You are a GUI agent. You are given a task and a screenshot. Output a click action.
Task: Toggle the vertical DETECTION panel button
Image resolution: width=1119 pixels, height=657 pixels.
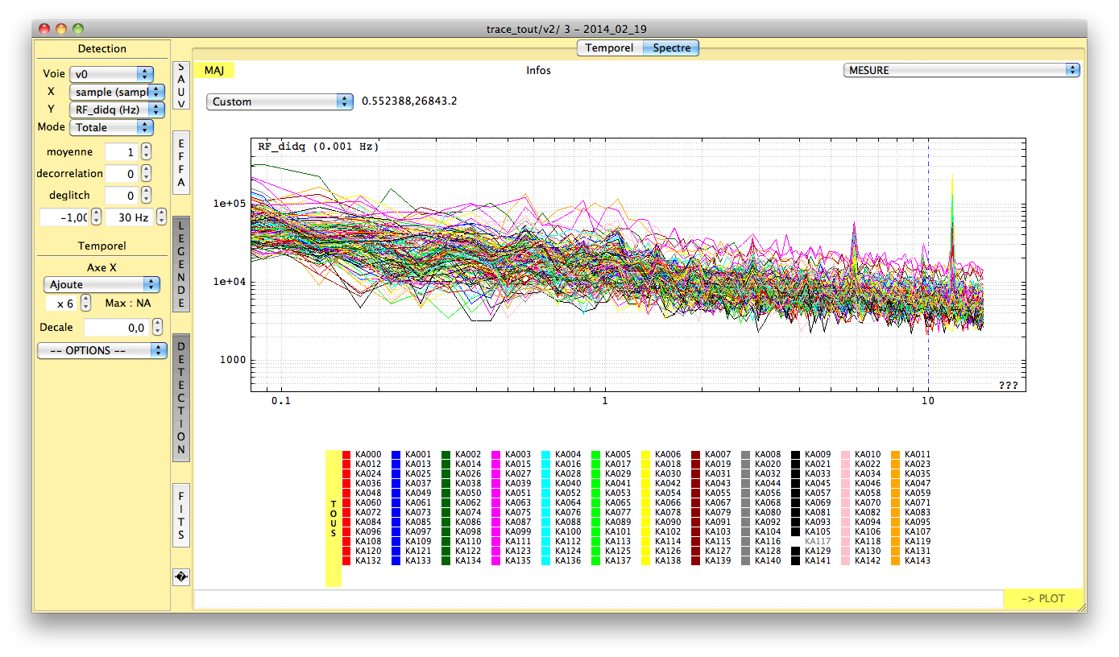point(181,398)
